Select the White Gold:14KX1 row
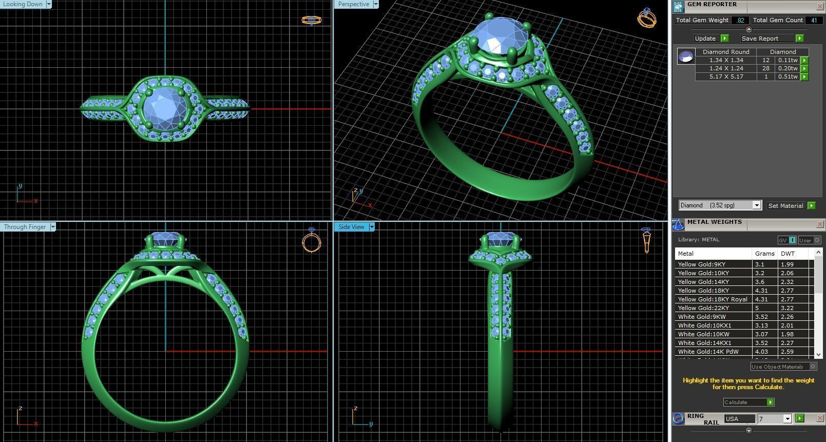The width and height of the screenshot is (826, 442). point(744,343)
